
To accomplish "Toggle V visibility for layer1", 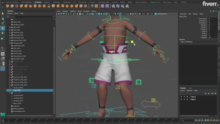I will coord(181,99).
